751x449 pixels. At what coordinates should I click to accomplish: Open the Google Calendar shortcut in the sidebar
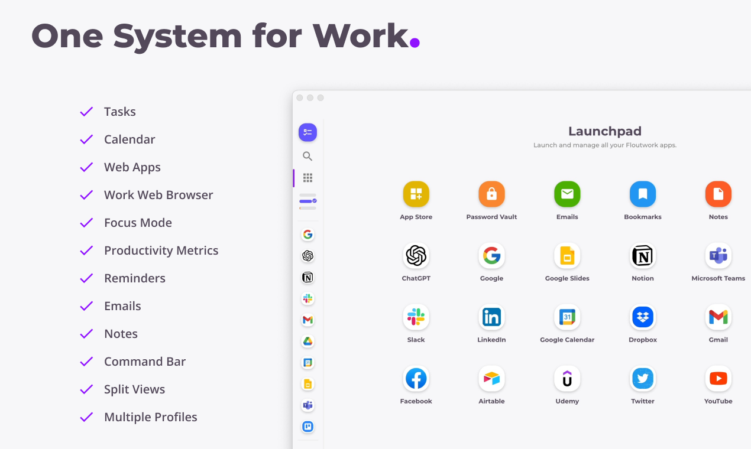pos(307,362)
